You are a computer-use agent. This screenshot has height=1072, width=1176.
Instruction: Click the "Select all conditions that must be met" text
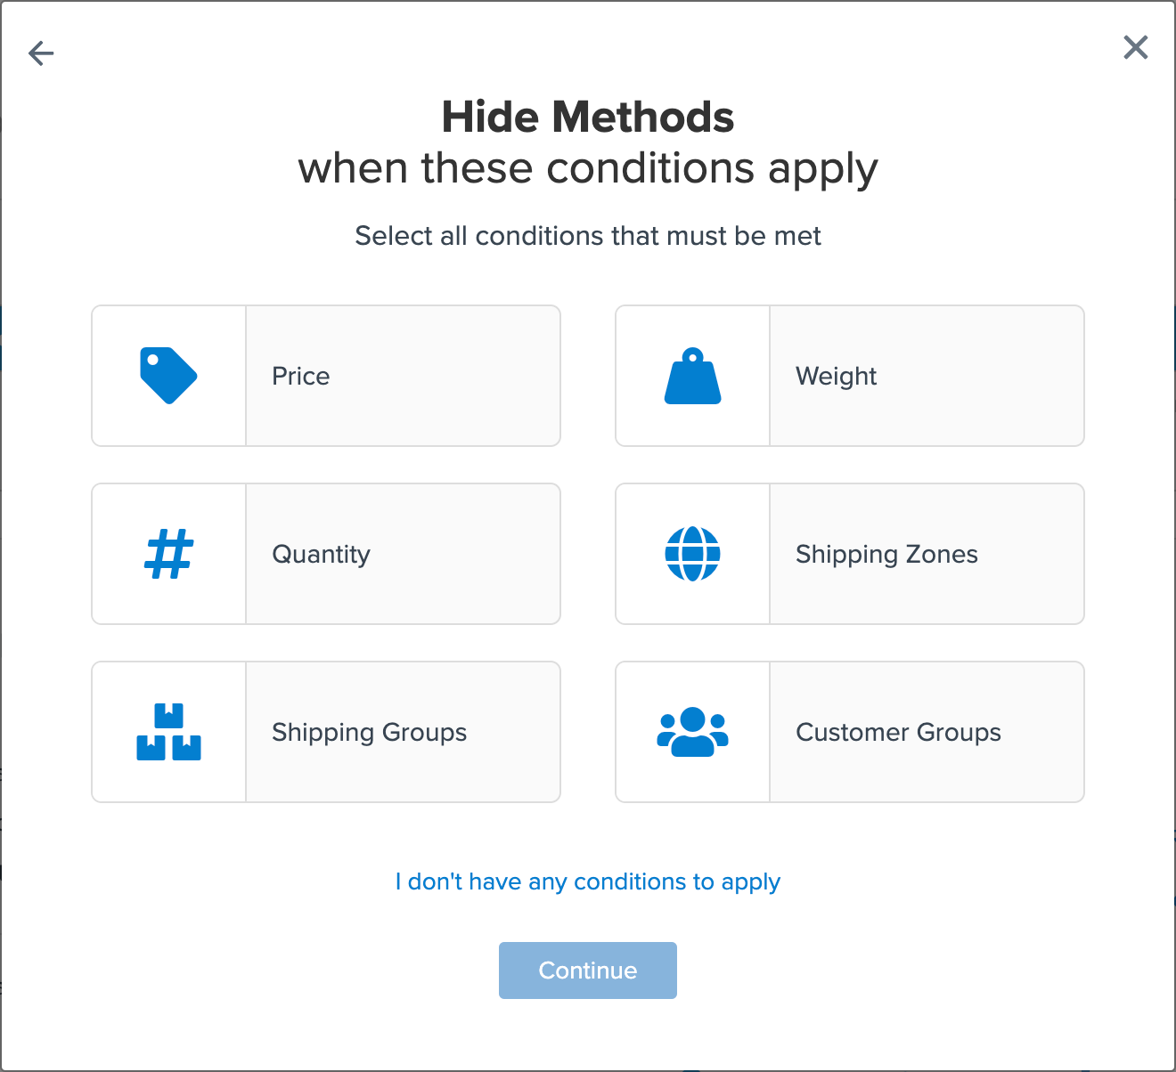pyautogui.click(x=588, y=236)
